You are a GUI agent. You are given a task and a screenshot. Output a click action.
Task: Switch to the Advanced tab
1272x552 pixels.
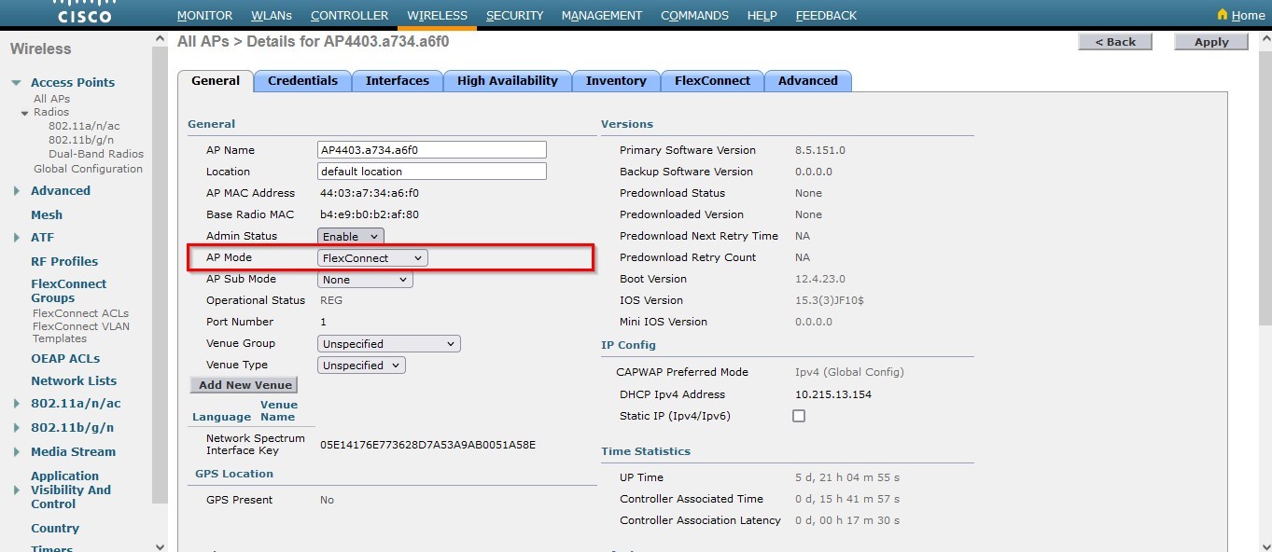(808, 81)
